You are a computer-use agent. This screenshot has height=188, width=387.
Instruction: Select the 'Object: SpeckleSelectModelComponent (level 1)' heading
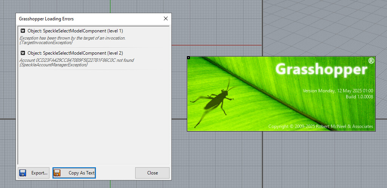pos(75,31)
